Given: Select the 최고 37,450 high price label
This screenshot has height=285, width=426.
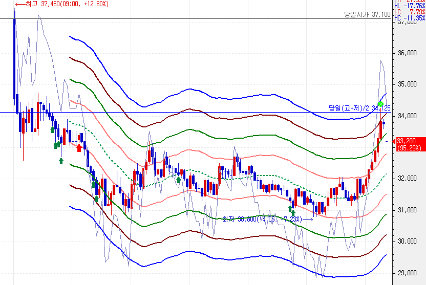Looking at the screenshot, I should (61, 4).
